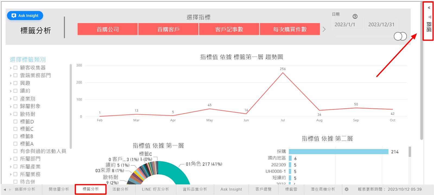The width and height of the screenshot is (434, 195).
Task: Click the filter icon in 篩選 pane
Action: (x=429, y=17)
